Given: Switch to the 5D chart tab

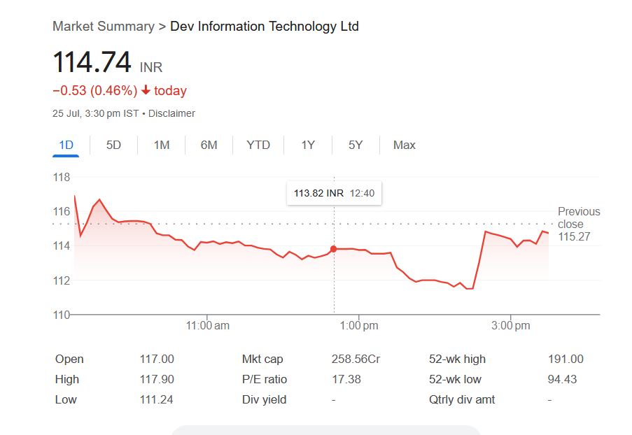Looking at the screenshot, I should tap(113, 145).
